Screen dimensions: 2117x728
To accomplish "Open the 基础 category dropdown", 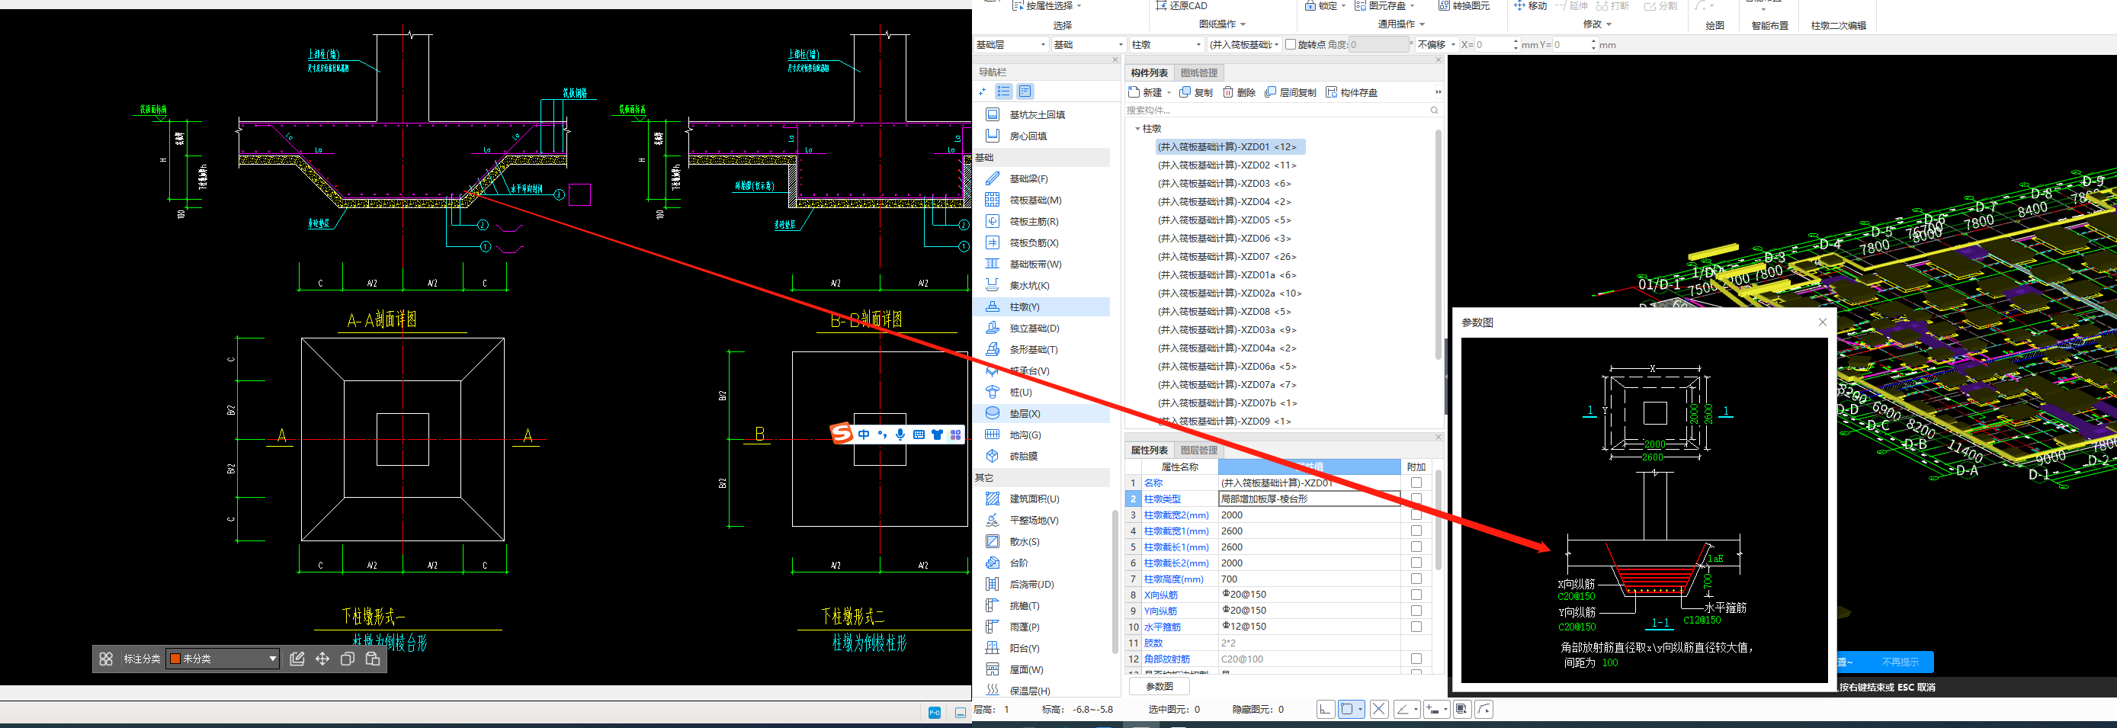I will pos(1088,44).
